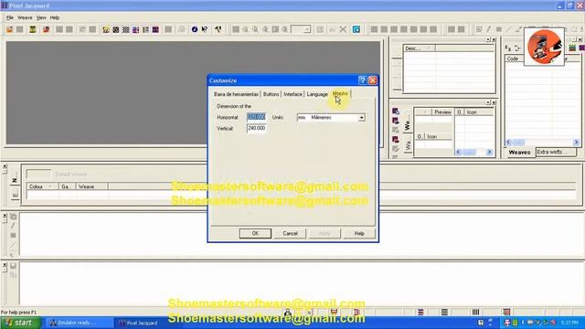
Task: Click the two-column layout toolbar icon
Action: click(x=145, y=29)
